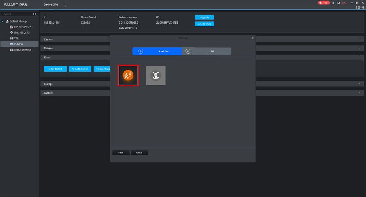Screen dimensions: 366x197
Task: Open the Device CFG tab
Action: click(51, 4)
